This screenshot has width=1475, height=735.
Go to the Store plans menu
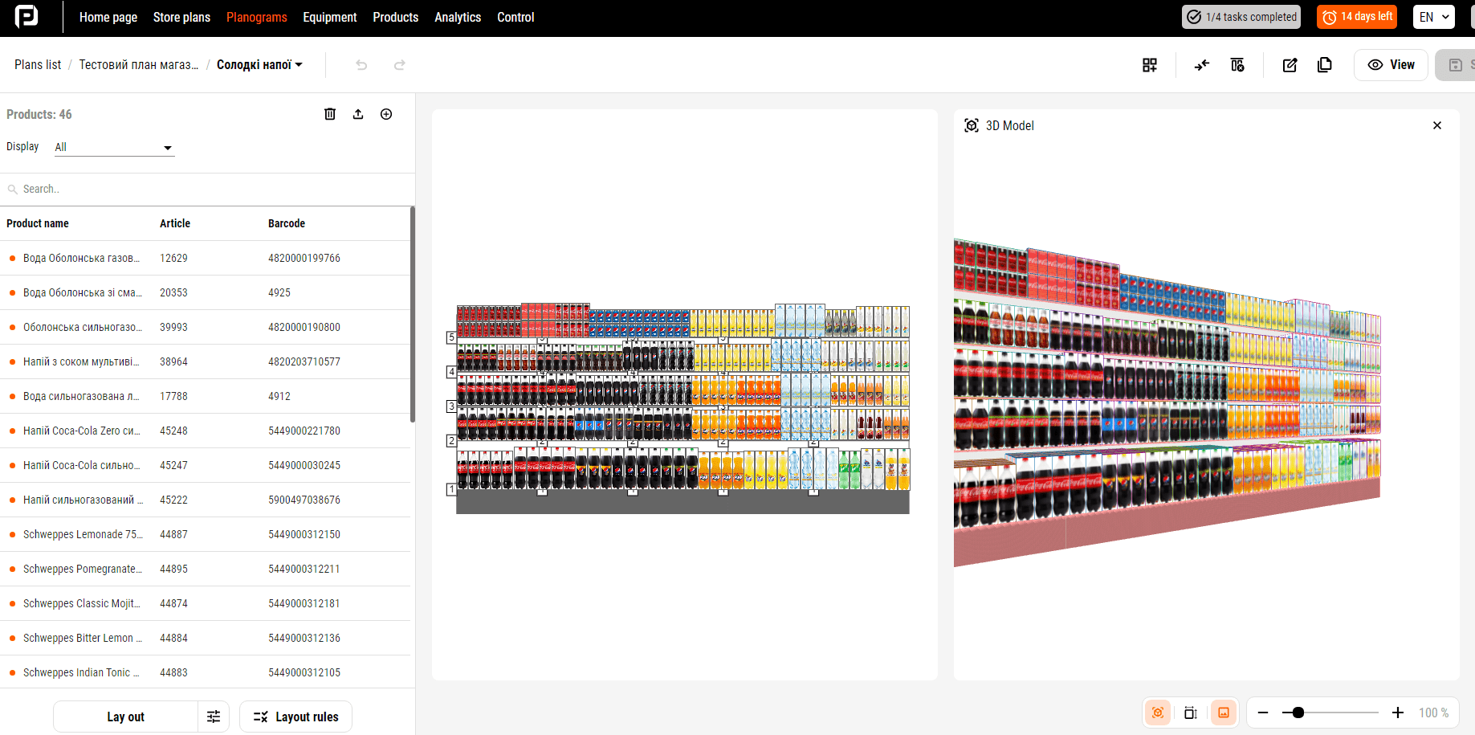(181, 17)
